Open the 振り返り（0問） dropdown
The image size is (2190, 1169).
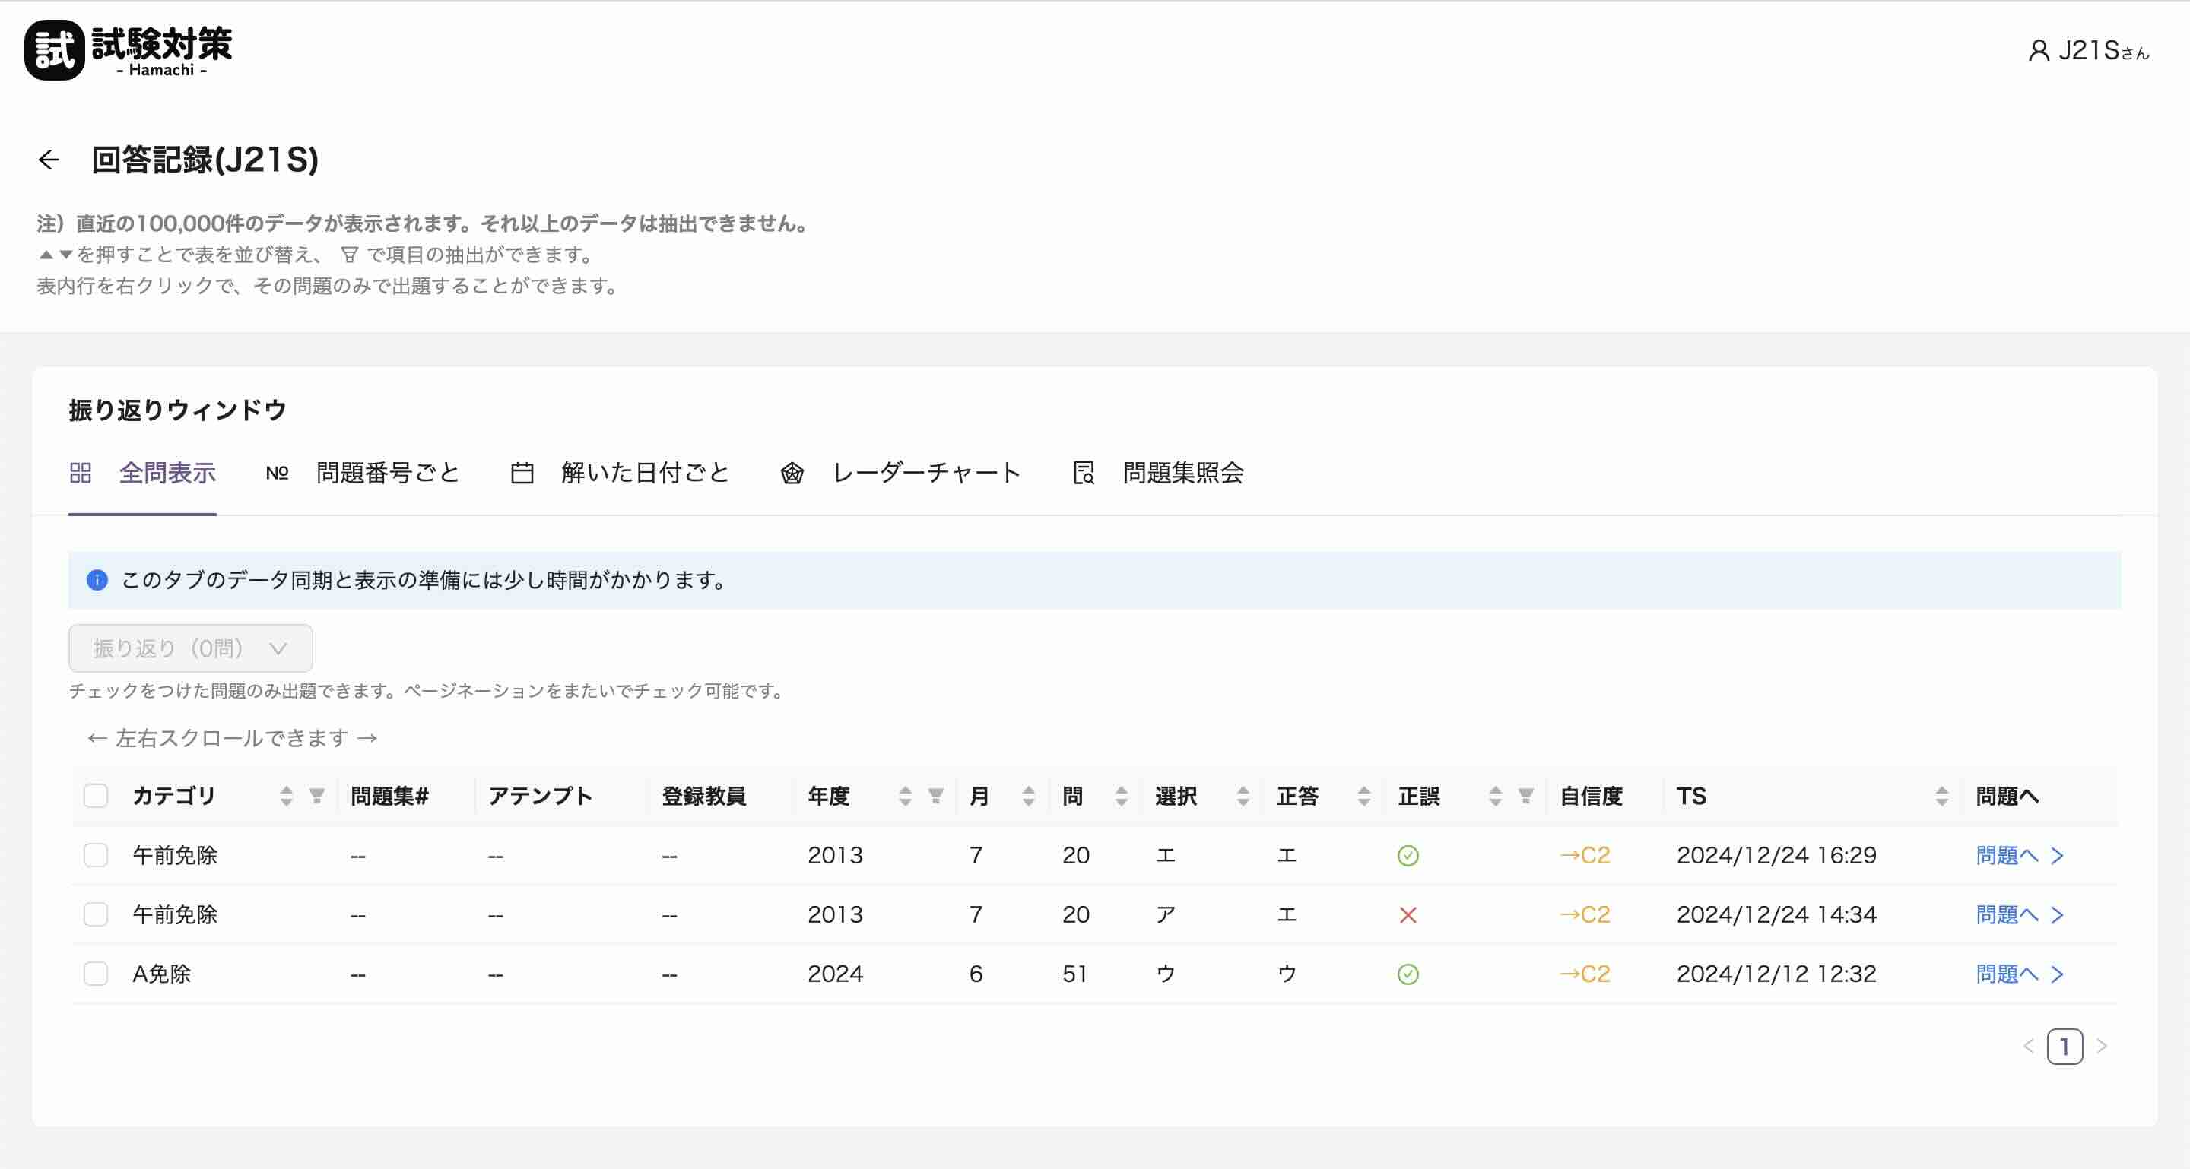[190, 648]
